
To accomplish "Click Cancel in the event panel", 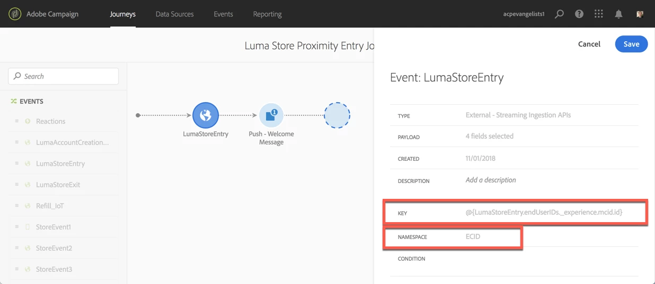I will coord(589,44).
